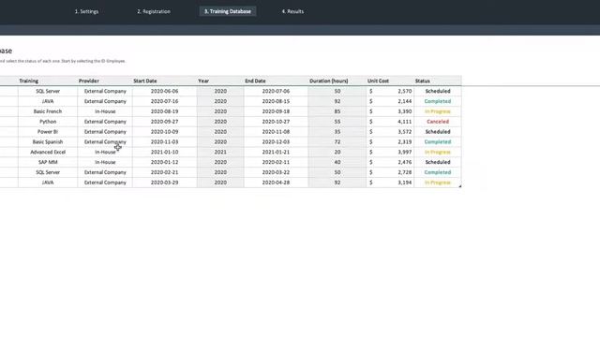The width and height of the screenshot is (600, 337).
Task: Select the Python training cell
Action: tap(48, 122)
